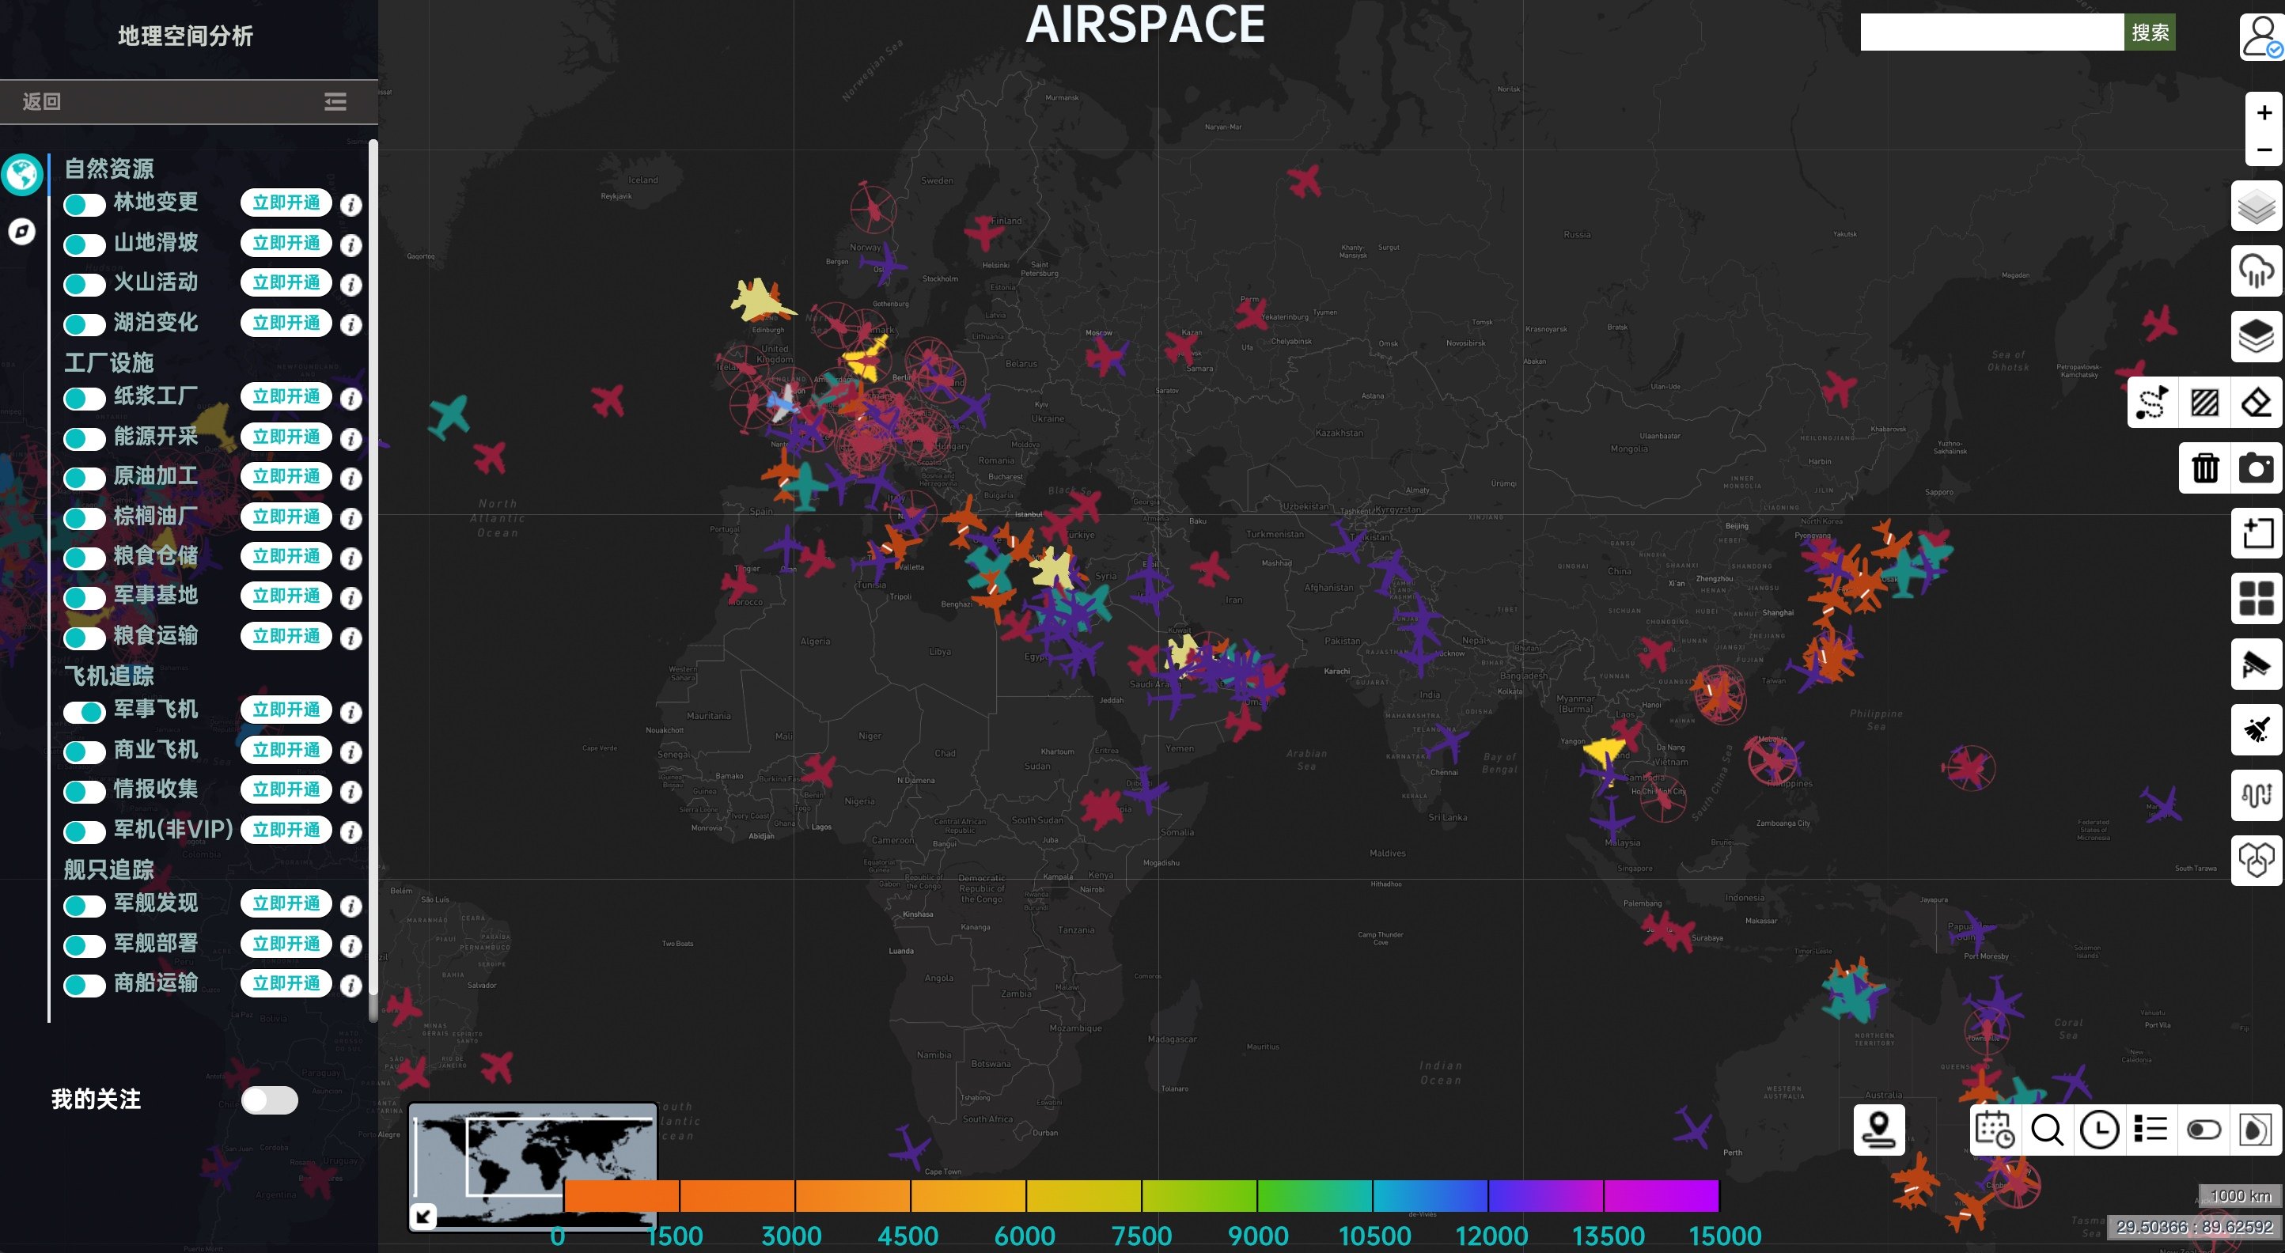
Task: Click the purple 13500 altitude color segment
Action: pos(1662,1195)
